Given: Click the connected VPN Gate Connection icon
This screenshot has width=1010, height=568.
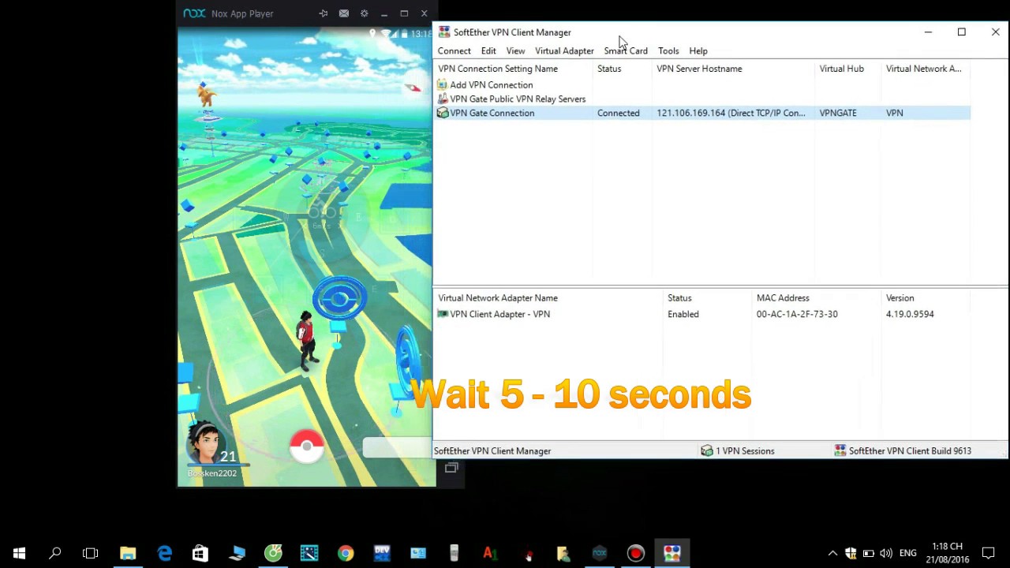Looking at the screenshot, I should coord(443,113).
